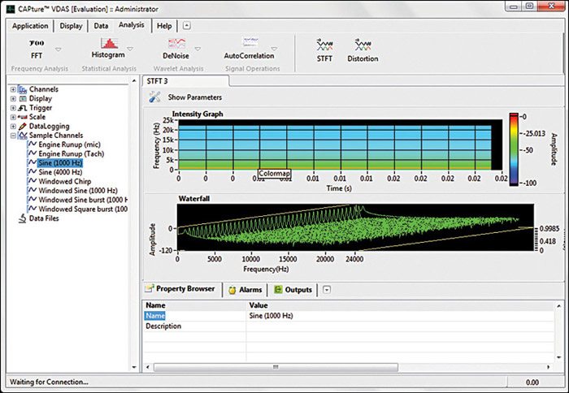Expand the Trigger tree node
Screen dimensions: 569x393
tap(13, 107)
